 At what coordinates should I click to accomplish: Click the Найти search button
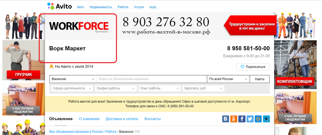pos(259,79)
